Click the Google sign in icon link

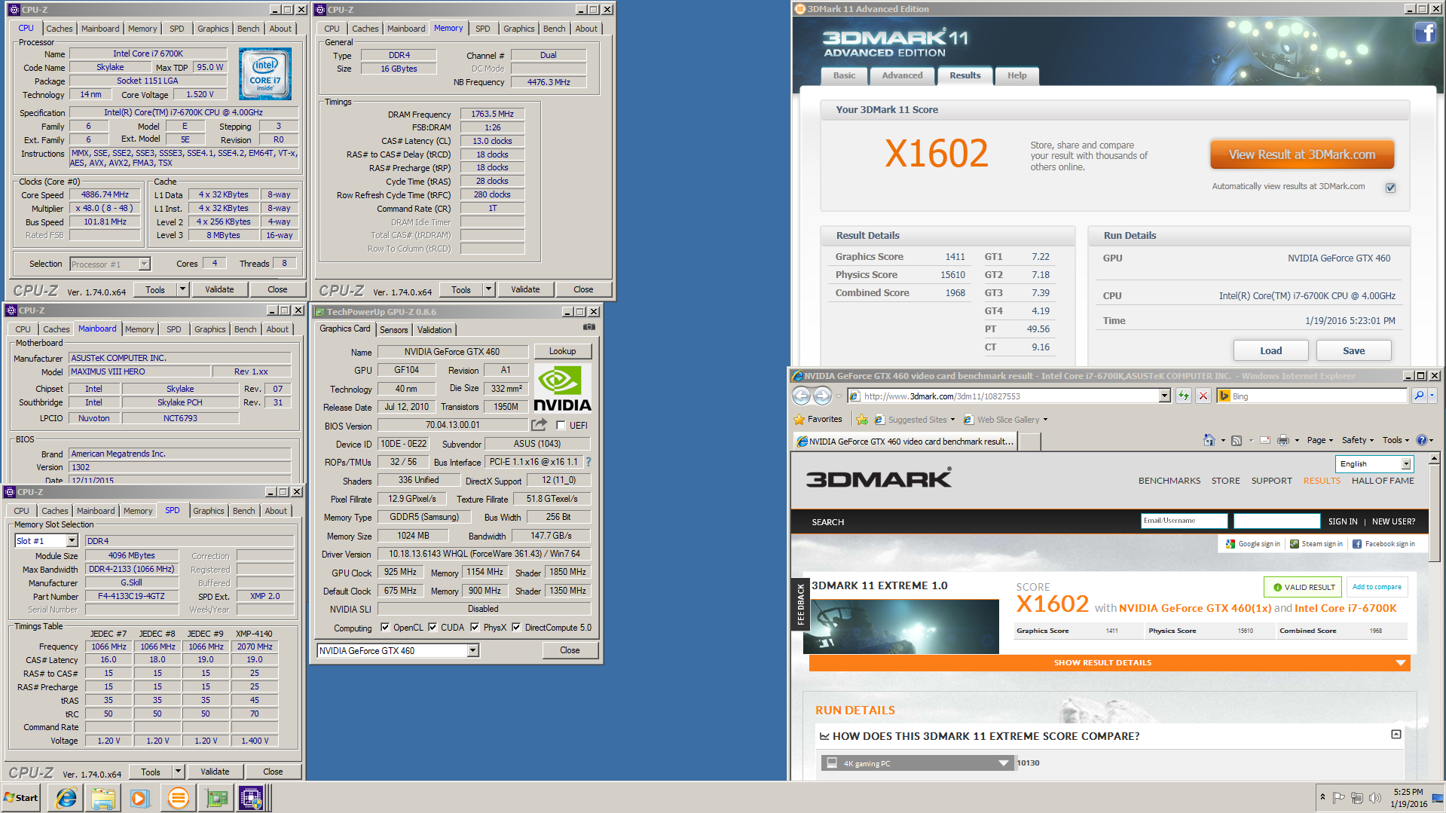point(1252,544)
